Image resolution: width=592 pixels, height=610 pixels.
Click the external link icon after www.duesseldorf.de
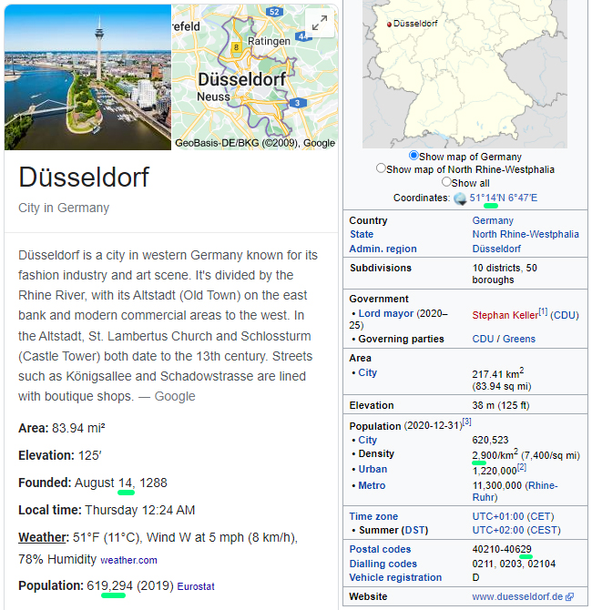[570, 596]
